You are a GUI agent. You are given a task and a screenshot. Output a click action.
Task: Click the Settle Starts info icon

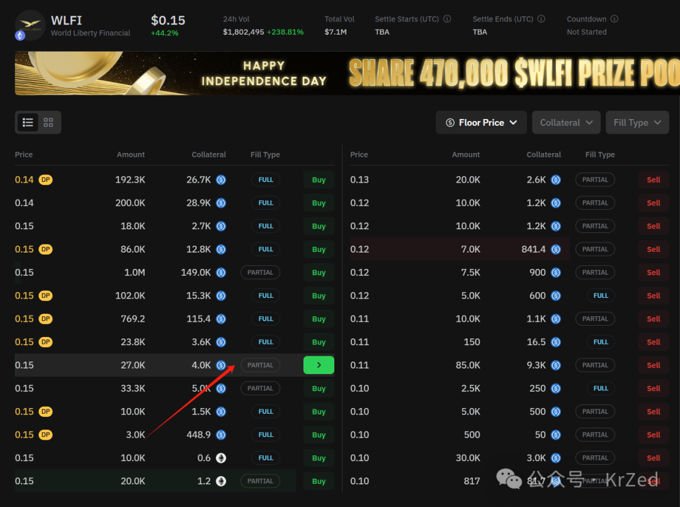click(x=447, y=19)
